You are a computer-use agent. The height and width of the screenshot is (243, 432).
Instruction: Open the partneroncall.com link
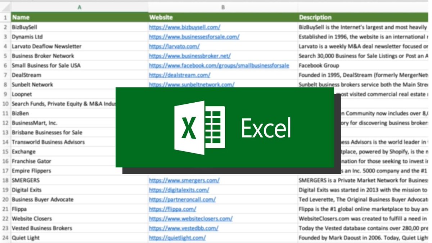click(182, 199)
